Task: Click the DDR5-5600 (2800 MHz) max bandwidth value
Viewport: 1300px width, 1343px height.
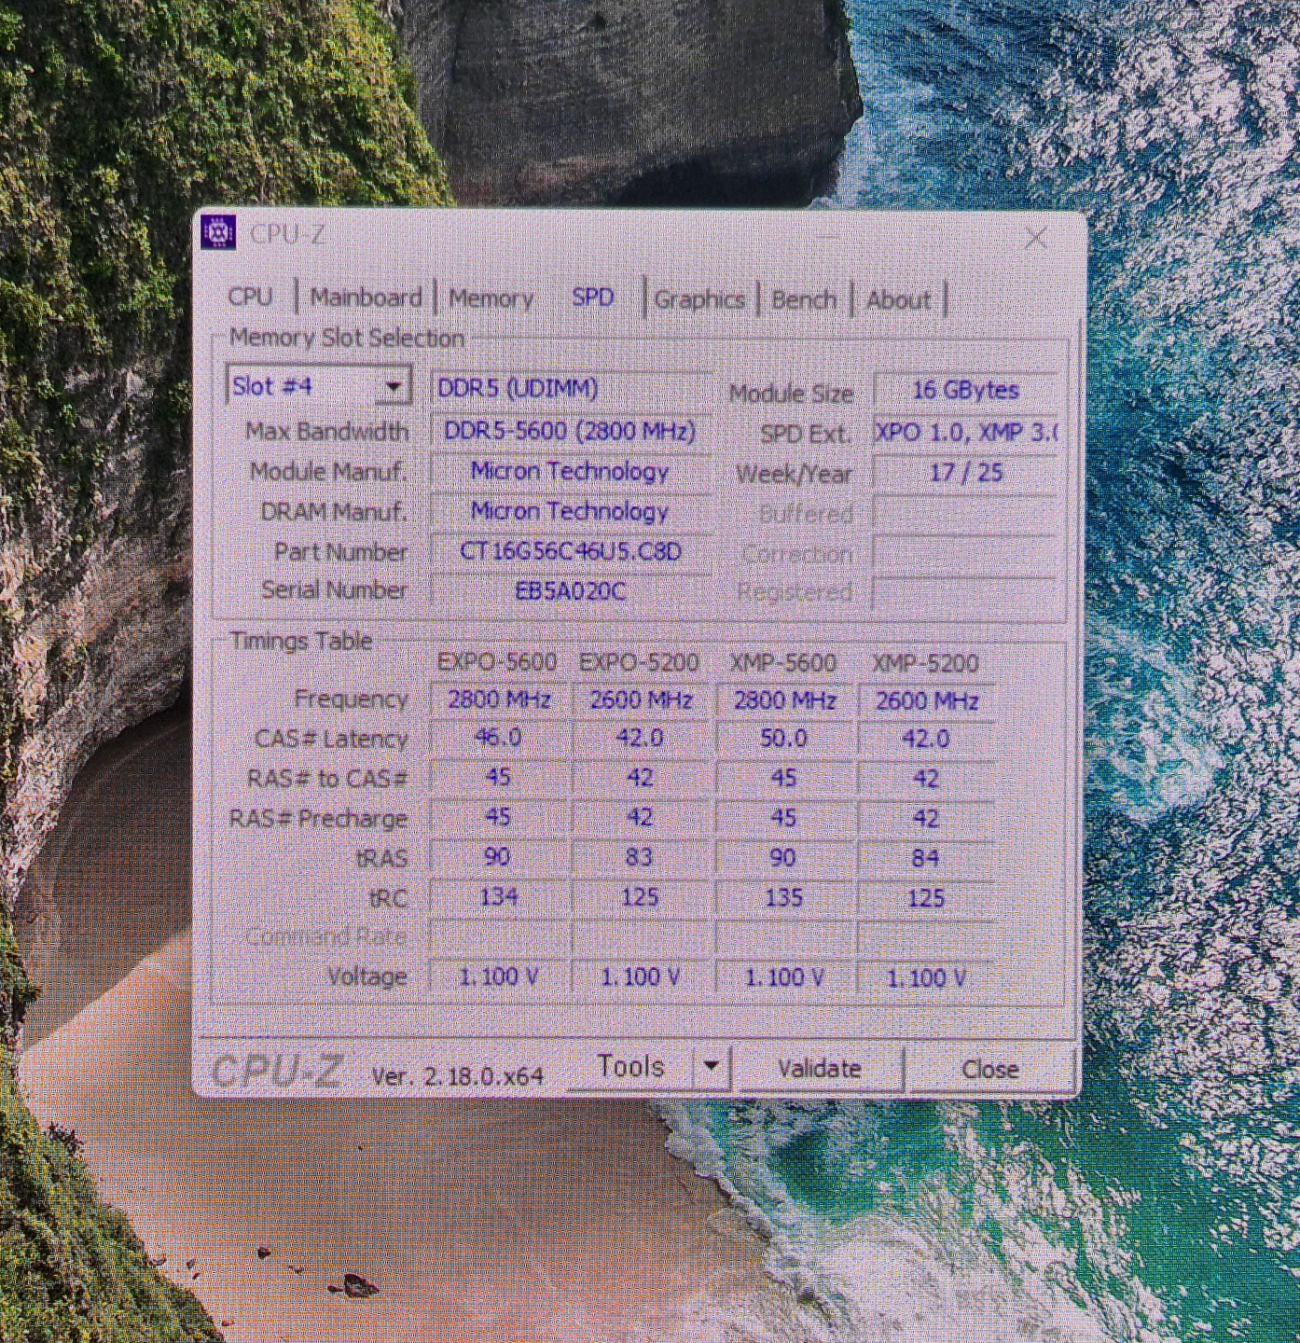Action: (x=571, y=431)
